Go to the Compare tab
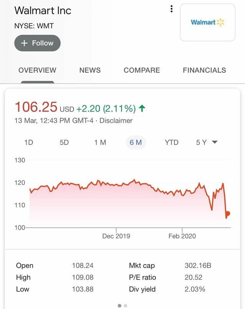This screenshot has width=245, height=309. point(142,70)
